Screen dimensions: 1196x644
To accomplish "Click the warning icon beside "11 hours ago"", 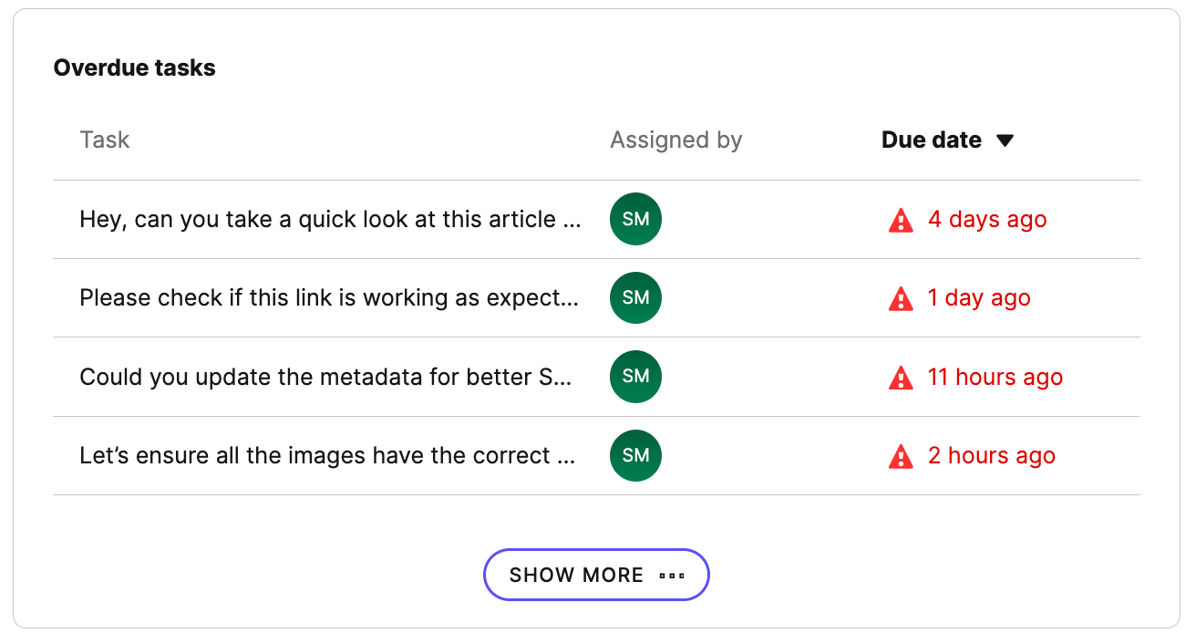I will 901,377.
